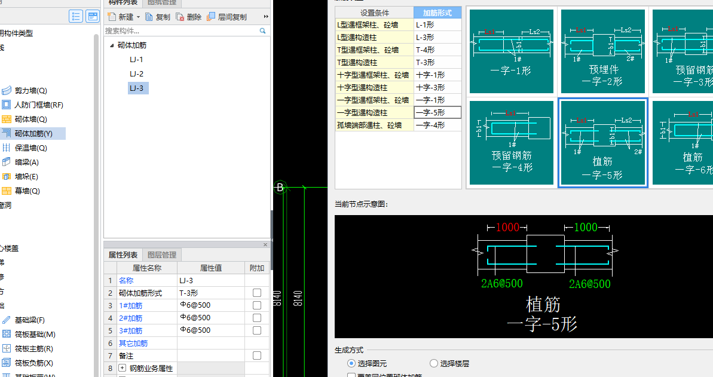This screenshot has height=377, width=713.
Task: Click red 1000 length value in diagram
Action: pos(507,228)
